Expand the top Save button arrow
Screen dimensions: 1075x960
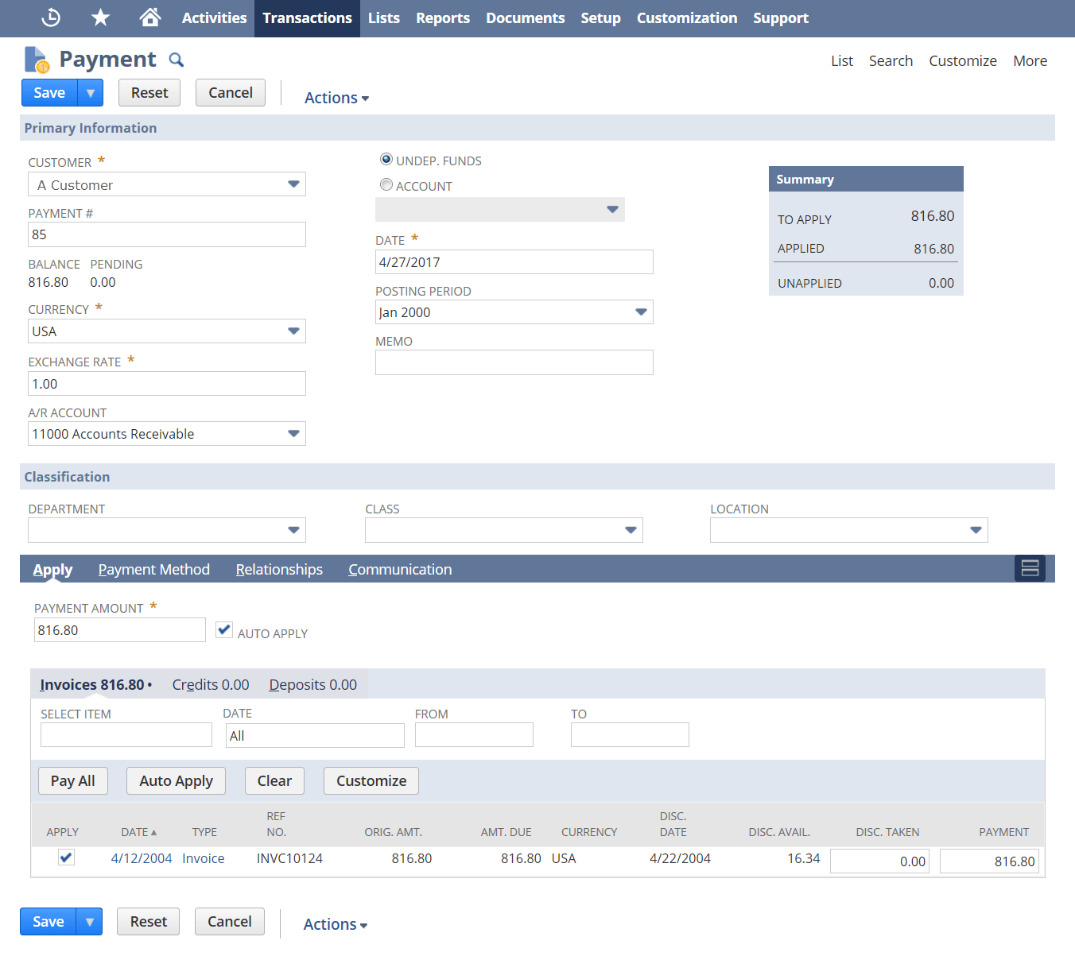click(x=91, y=93)
